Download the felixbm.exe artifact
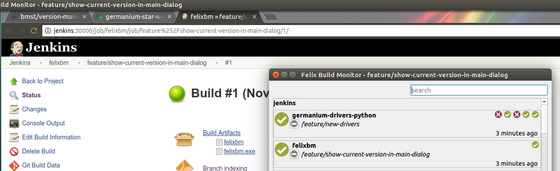Image resolution: width=560 pixels, height=171 pixels. (239, 152)
